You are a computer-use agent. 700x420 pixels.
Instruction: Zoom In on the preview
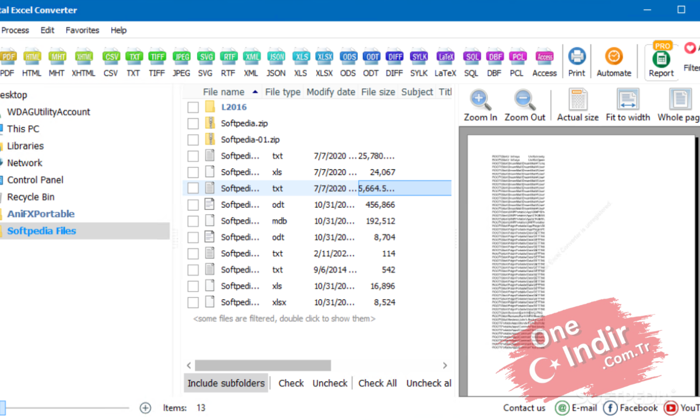[481, 106]
